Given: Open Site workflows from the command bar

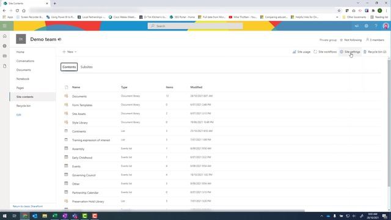Looking at the screenshot, I should [325, 52].
